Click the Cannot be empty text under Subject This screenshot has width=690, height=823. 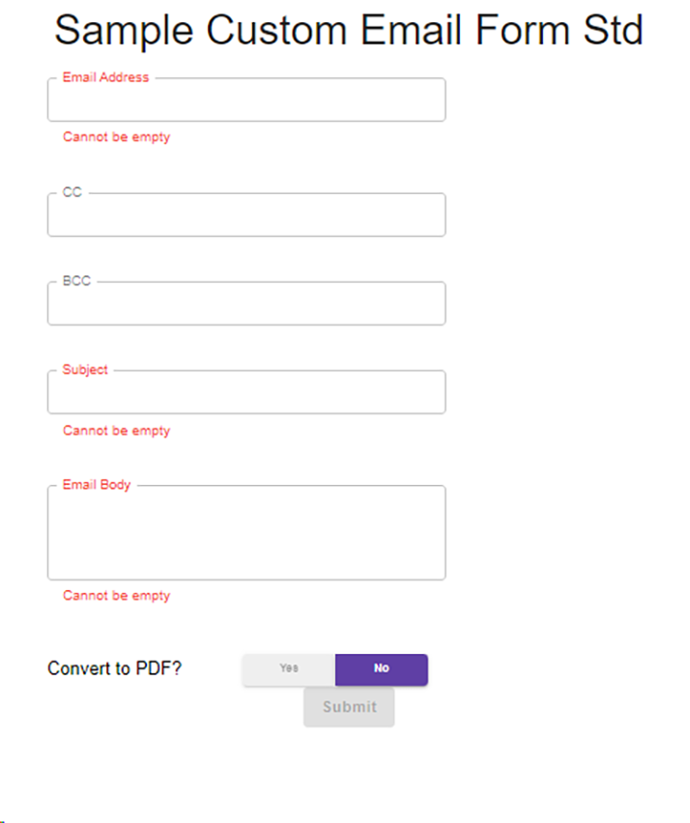coord(117,431)
